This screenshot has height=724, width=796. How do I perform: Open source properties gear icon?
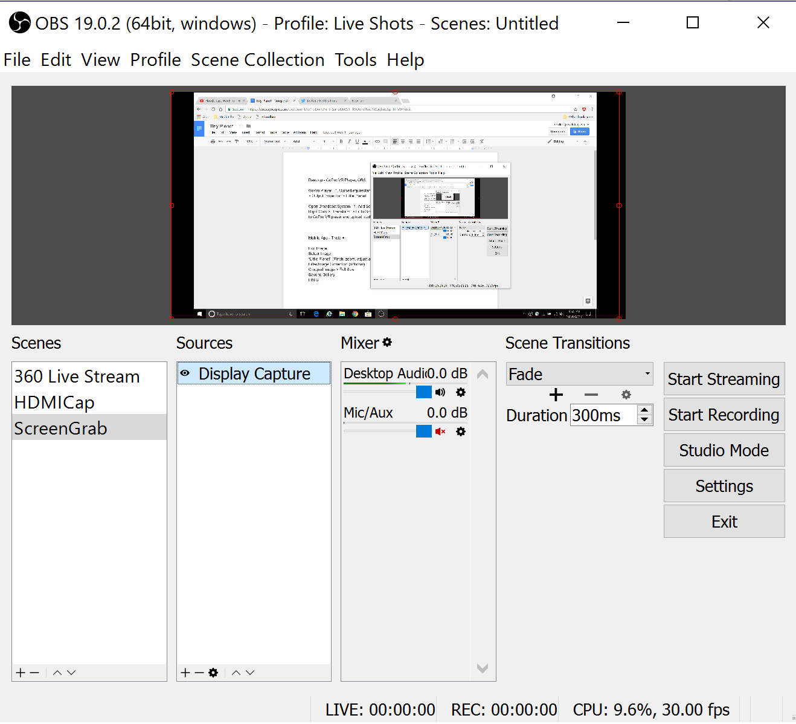click(x=213, y=673)
